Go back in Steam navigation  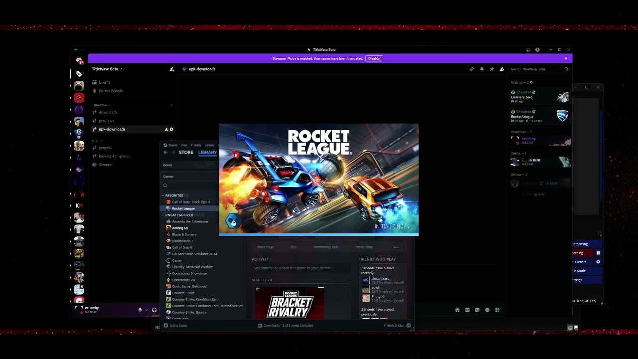pyautogui.click(x=165, y=153)
